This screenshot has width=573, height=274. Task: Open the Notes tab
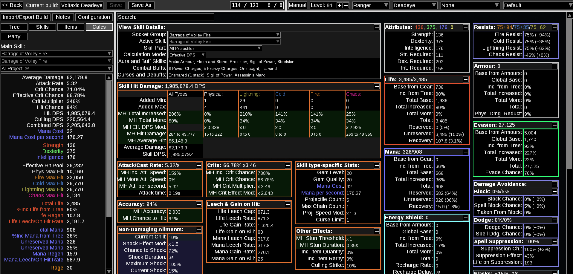pyautogui.click(x=63, y=17)
